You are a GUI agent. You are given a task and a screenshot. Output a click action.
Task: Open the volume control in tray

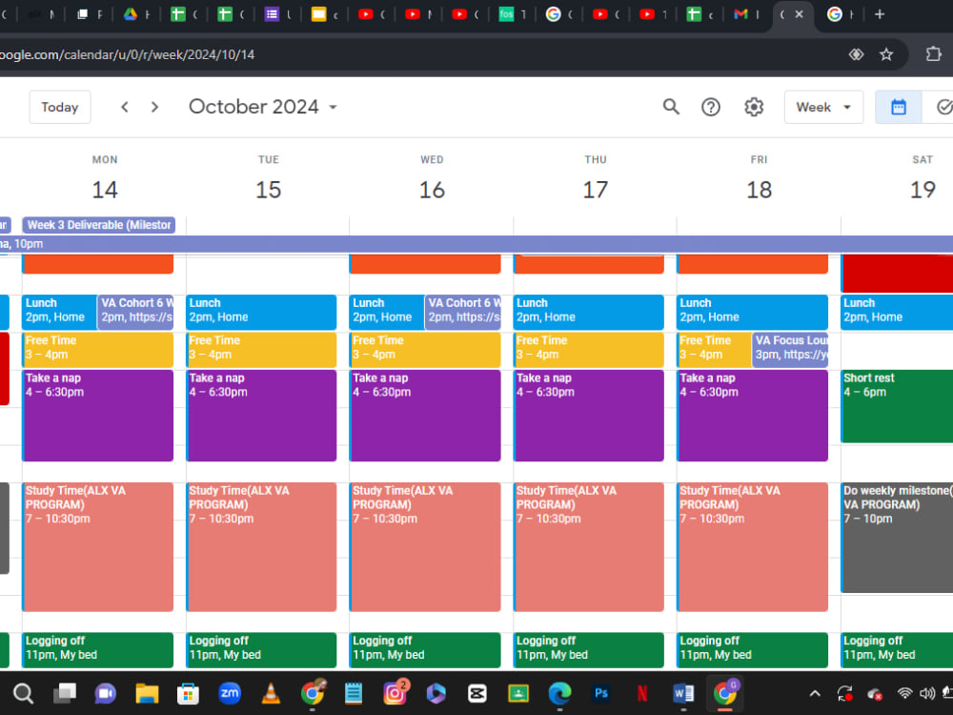click(927, 693)
